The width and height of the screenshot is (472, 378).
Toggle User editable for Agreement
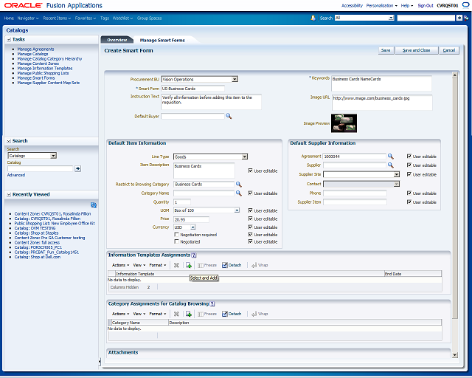click(409, 156)
